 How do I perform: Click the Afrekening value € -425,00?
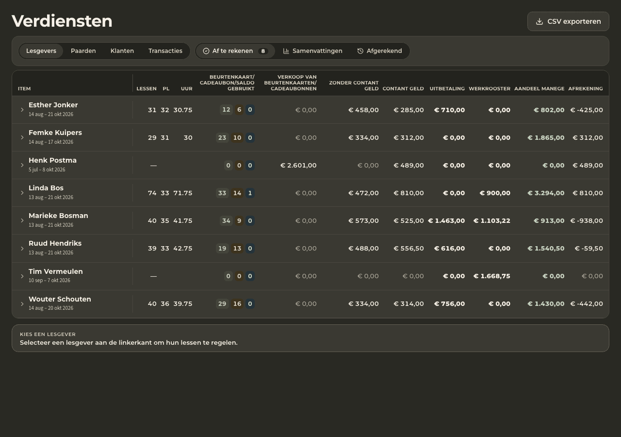pyautogui.click(x=587, y=110)
